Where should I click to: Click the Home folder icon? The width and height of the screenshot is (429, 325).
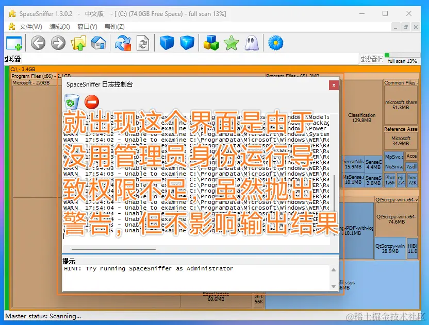click(98, 43)
